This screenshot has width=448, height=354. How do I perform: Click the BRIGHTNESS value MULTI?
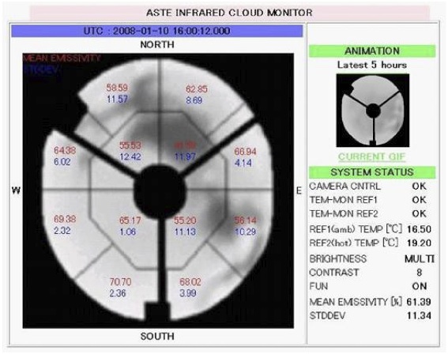420,259
